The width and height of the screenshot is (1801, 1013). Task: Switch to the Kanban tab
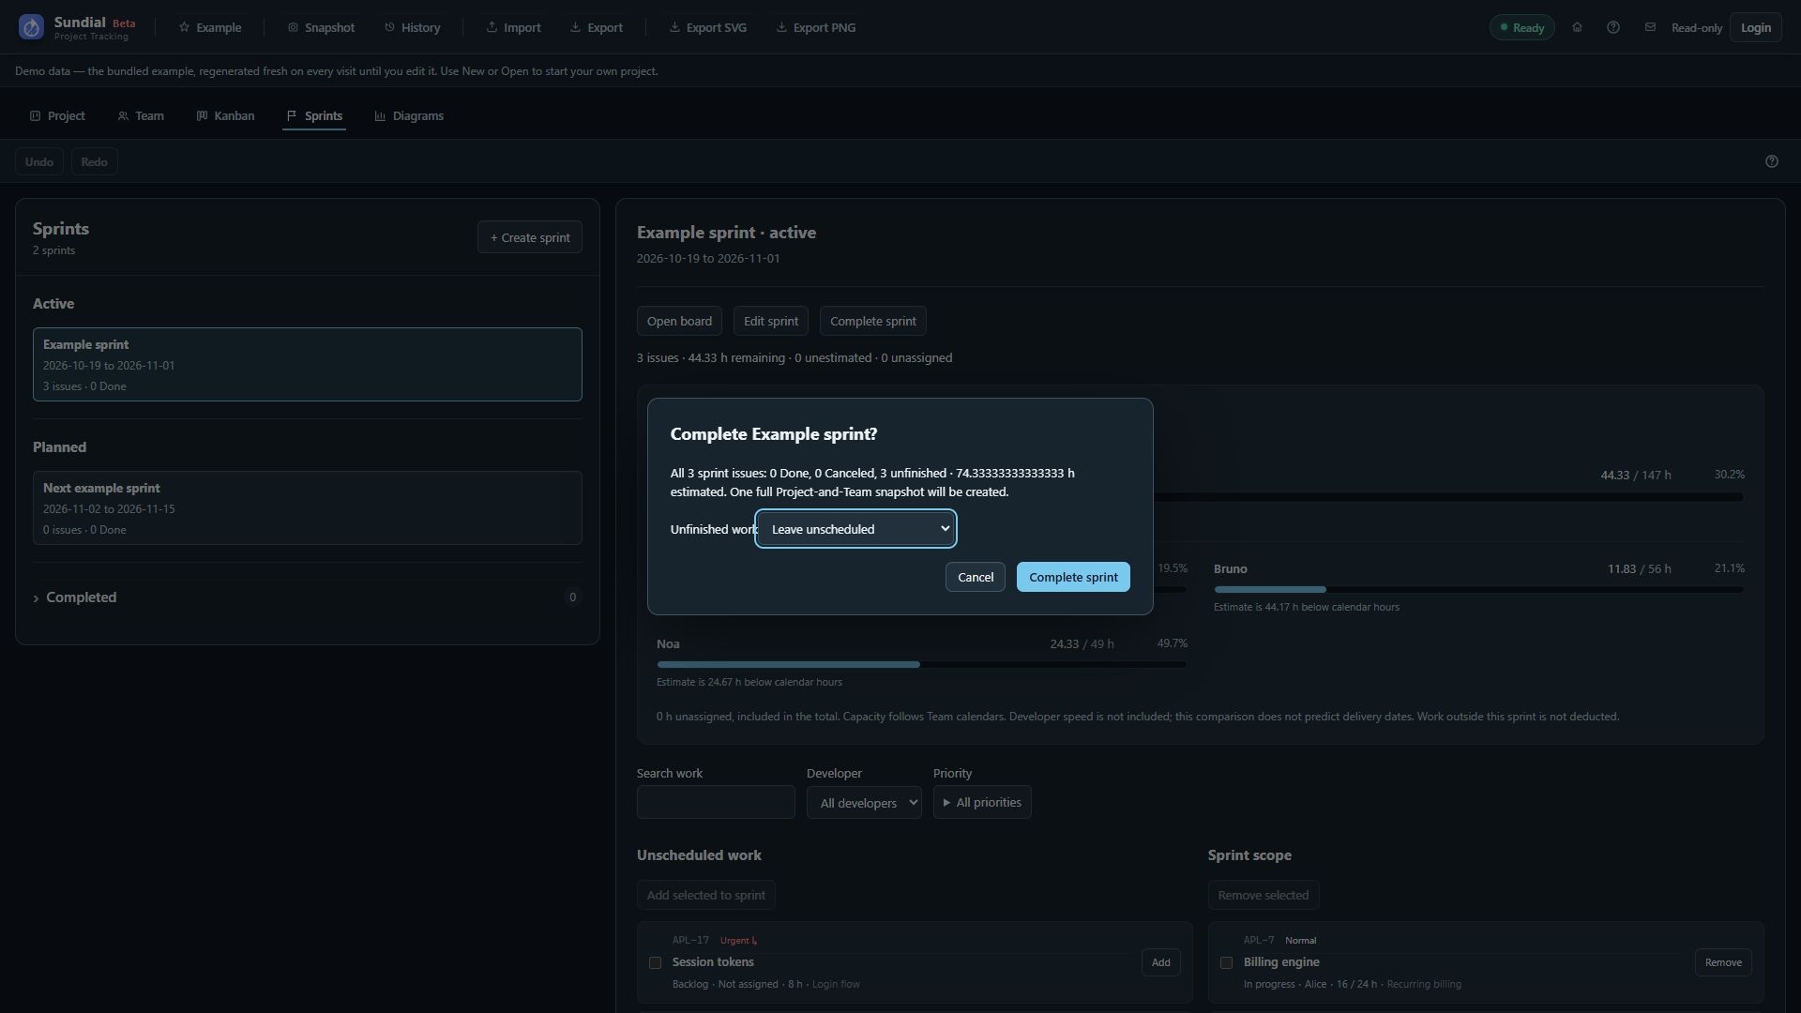click(225, 115)
